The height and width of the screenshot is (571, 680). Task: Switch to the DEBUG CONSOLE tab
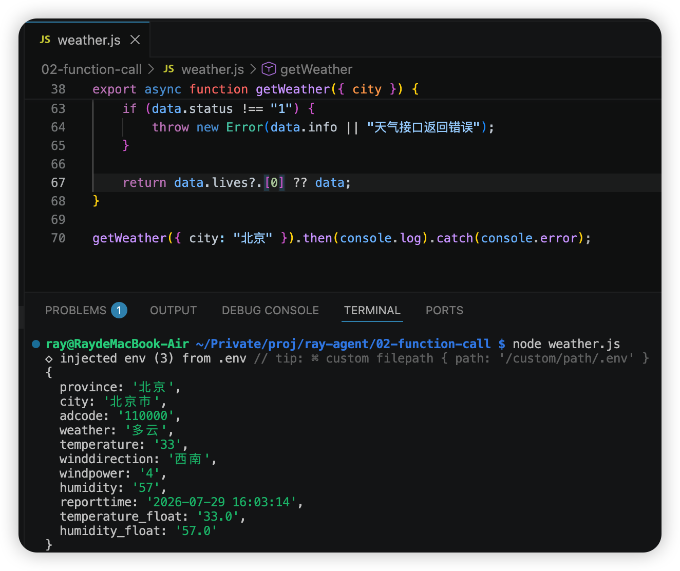tap(270, 310)
